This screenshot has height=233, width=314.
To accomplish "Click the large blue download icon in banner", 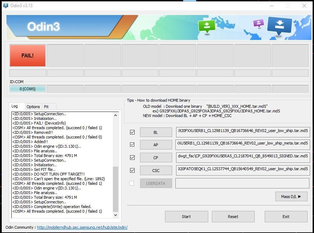I will click(279, 26).
